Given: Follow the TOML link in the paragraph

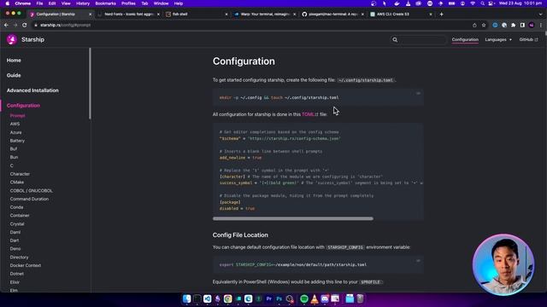Looking at the screenshot, I should [309, 114].
